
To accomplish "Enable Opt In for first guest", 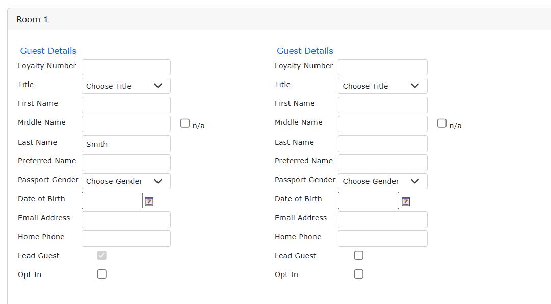I will point(102,274).
